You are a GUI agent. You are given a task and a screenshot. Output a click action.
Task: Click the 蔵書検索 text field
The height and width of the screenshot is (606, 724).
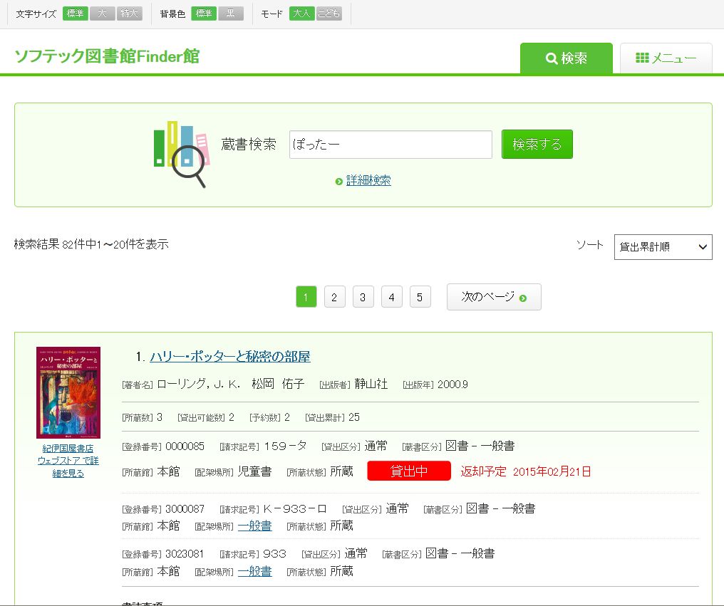tap(391, 145)
